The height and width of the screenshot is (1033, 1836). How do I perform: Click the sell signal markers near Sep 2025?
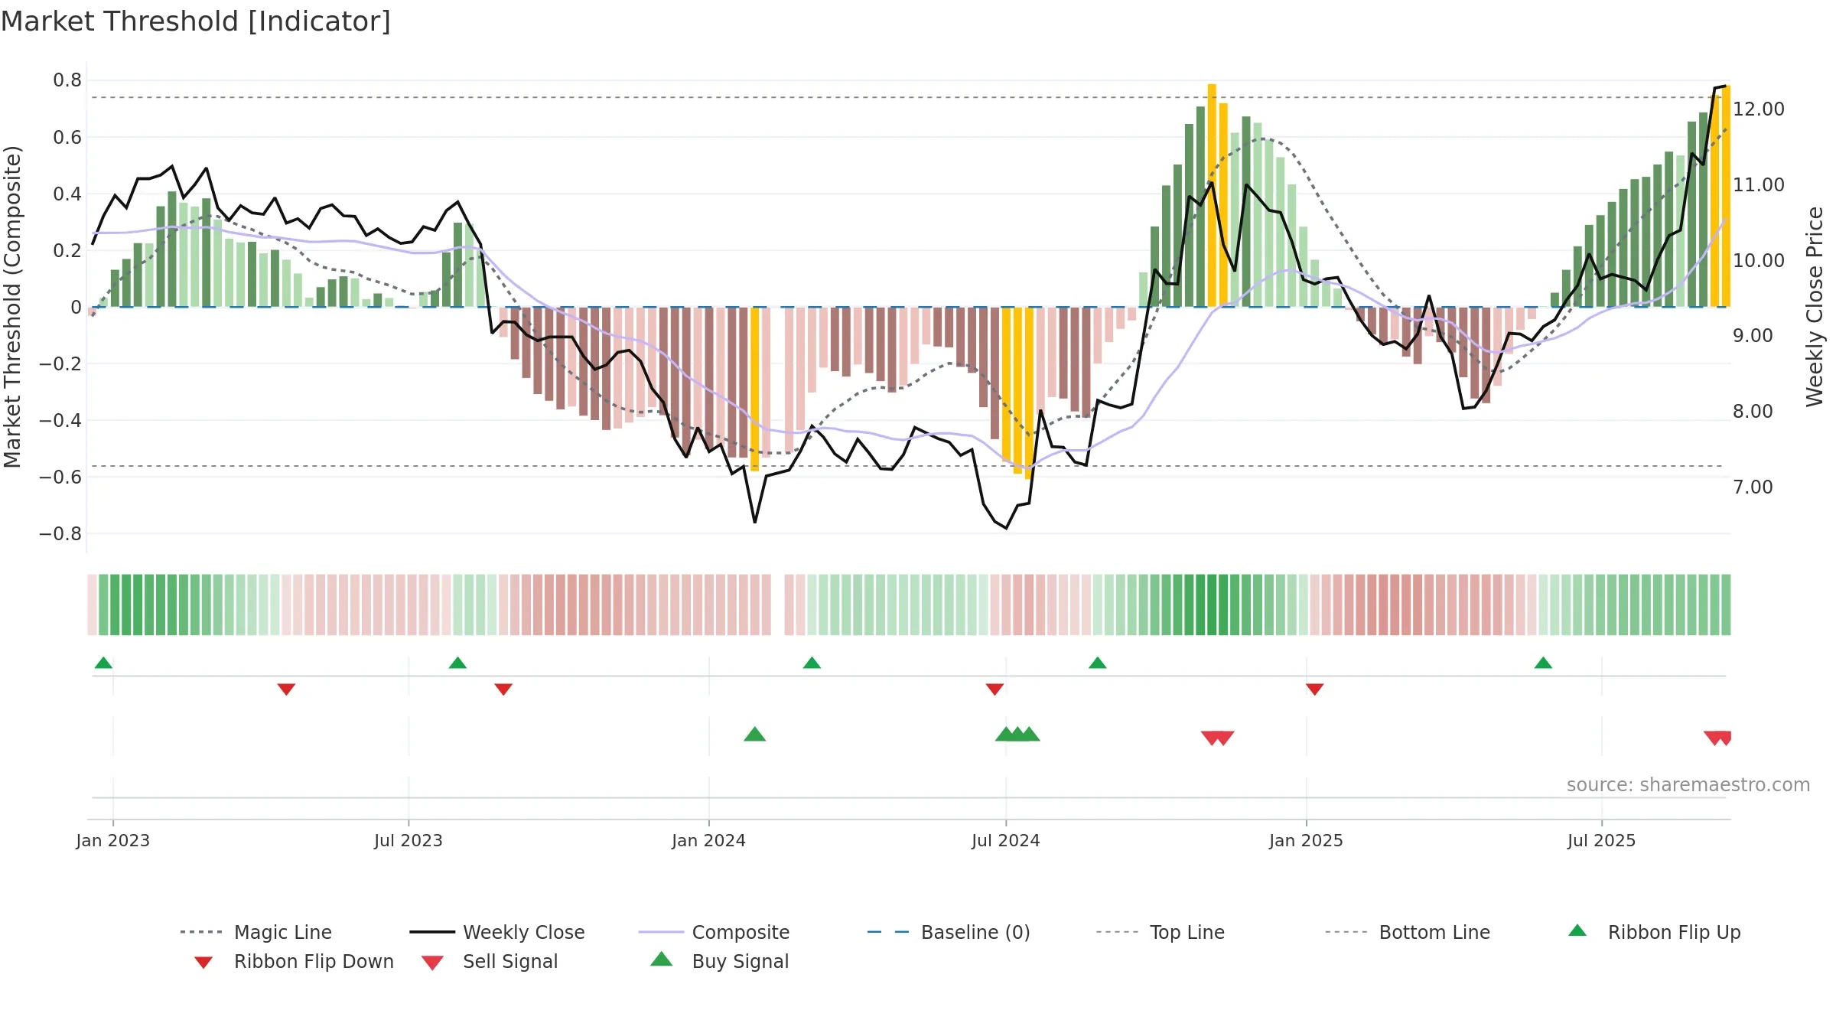pyautogui.click(x=1717, y=738)
